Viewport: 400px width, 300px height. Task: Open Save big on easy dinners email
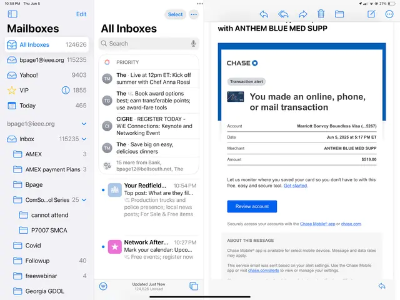click(x=149, y=148)
